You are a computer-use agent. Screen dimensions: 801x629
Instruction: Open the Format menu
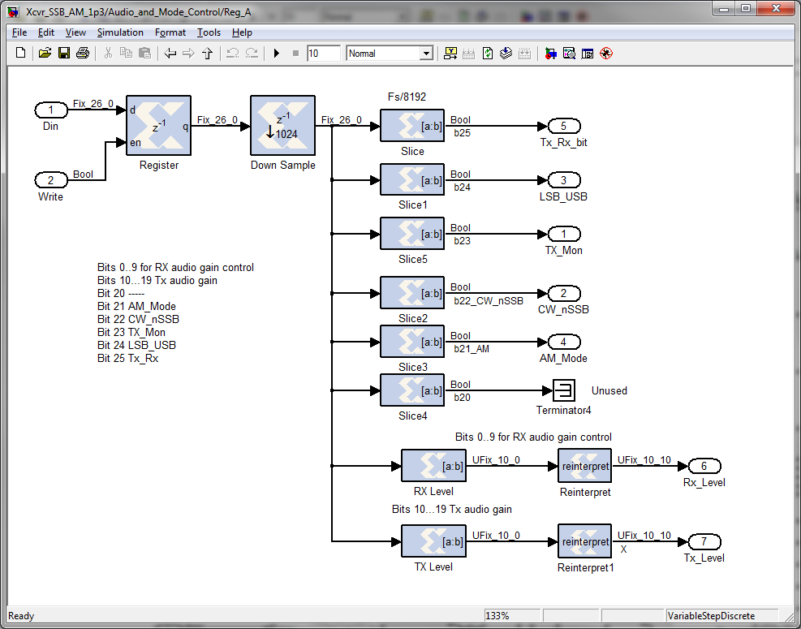(170, 32)
